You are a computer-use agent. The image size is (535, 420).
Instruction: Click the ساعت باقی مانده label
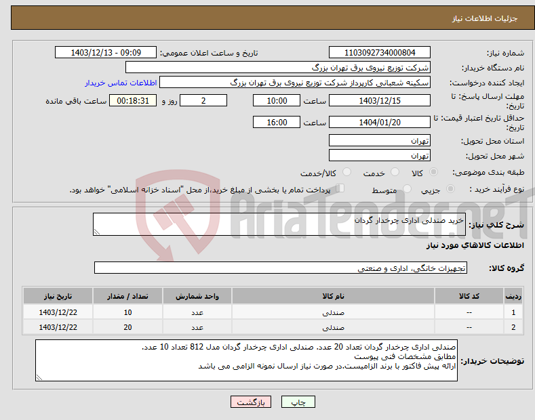[76, 101]
